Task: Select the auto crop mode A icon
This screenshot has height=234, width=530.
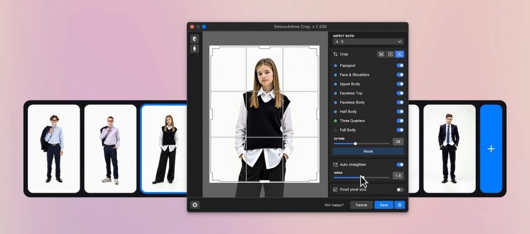Action: 400,54
